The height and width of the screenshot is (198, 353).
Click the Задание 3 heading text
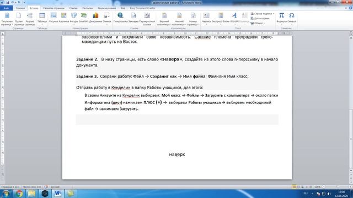pos(87,76)
